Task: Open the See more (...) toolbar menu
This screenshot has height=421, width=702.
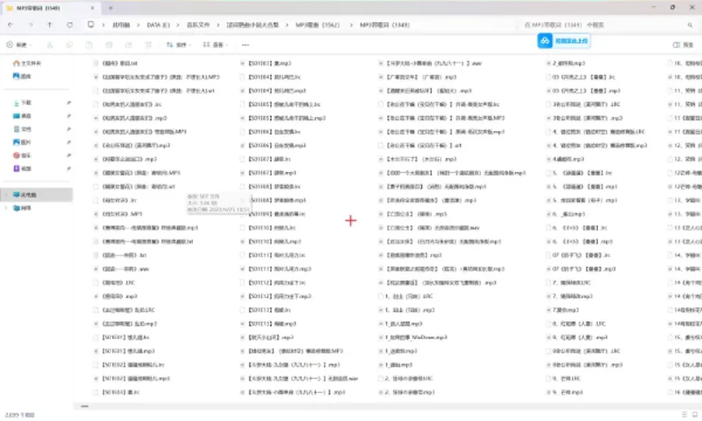Action: click(x=246, y=45)
